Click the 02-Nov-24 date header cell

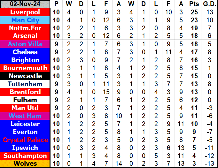point(25,4)
